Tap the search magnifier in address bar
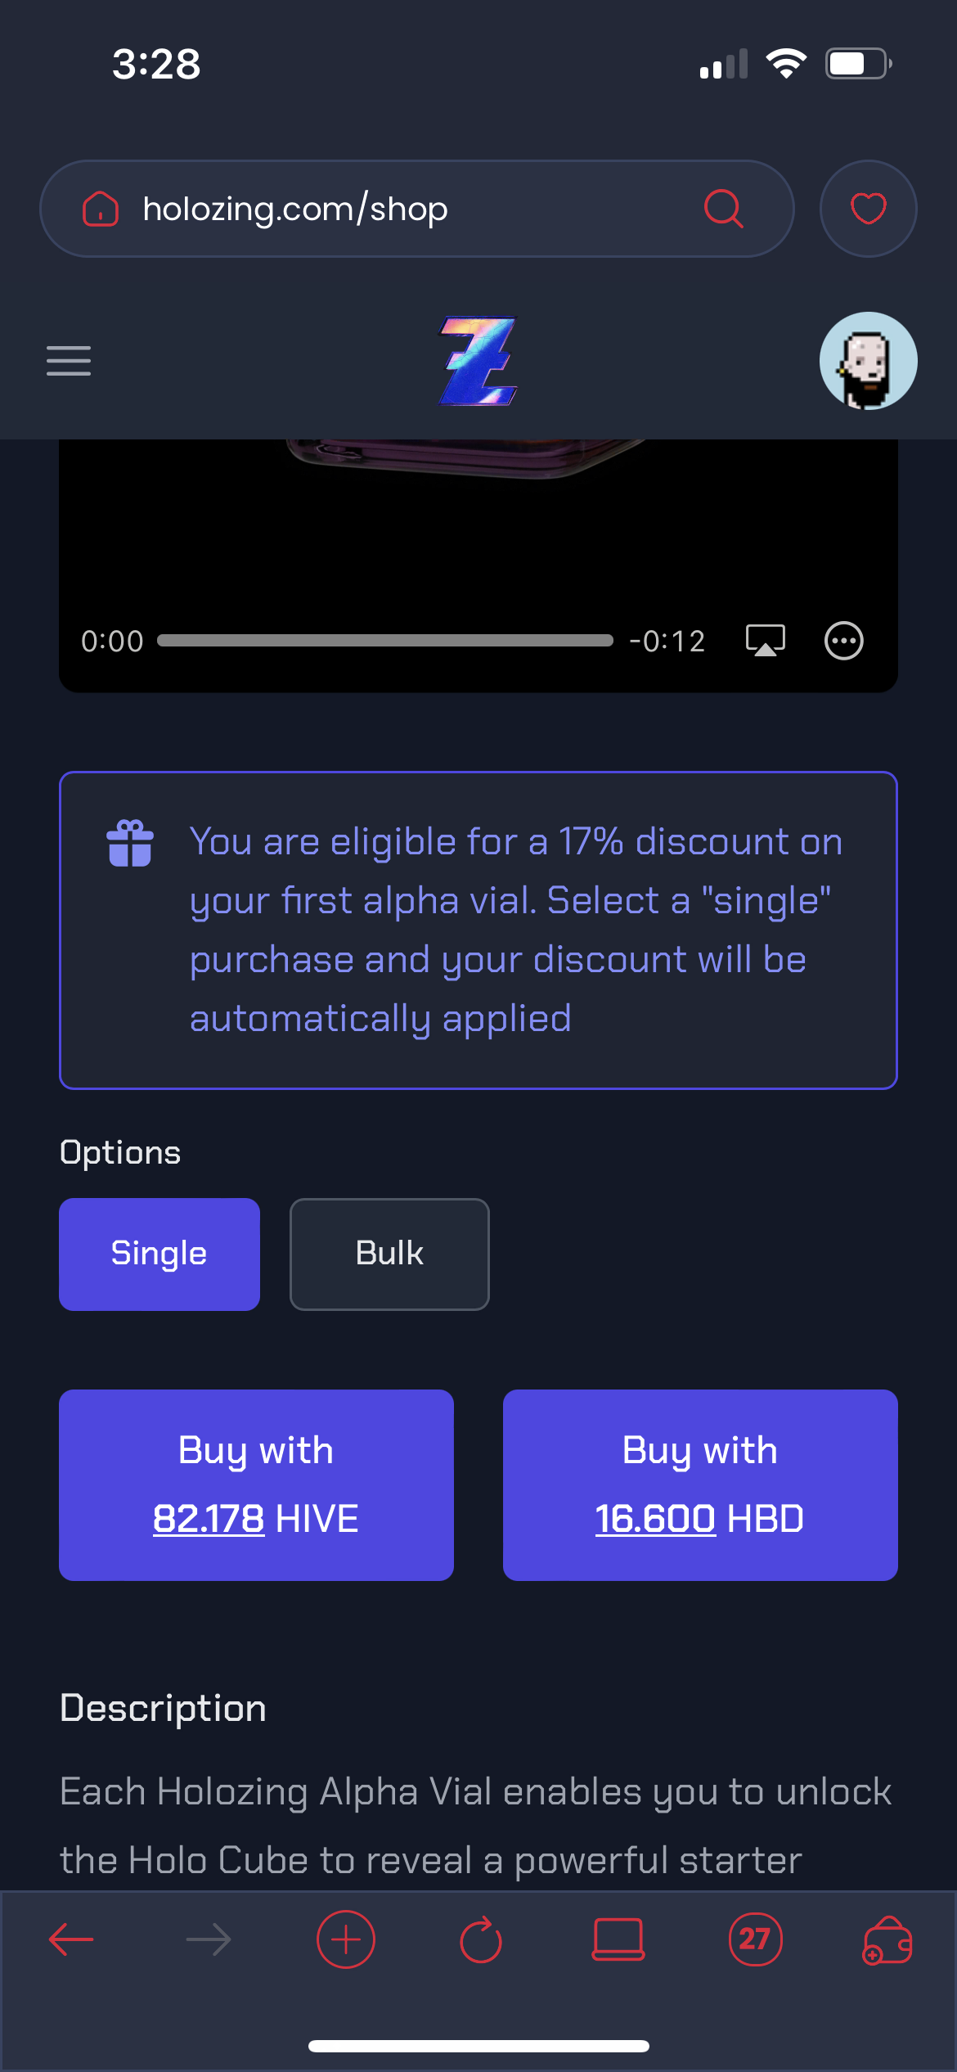This screenshot has height=2072, width=957. [x=723, y=209]
